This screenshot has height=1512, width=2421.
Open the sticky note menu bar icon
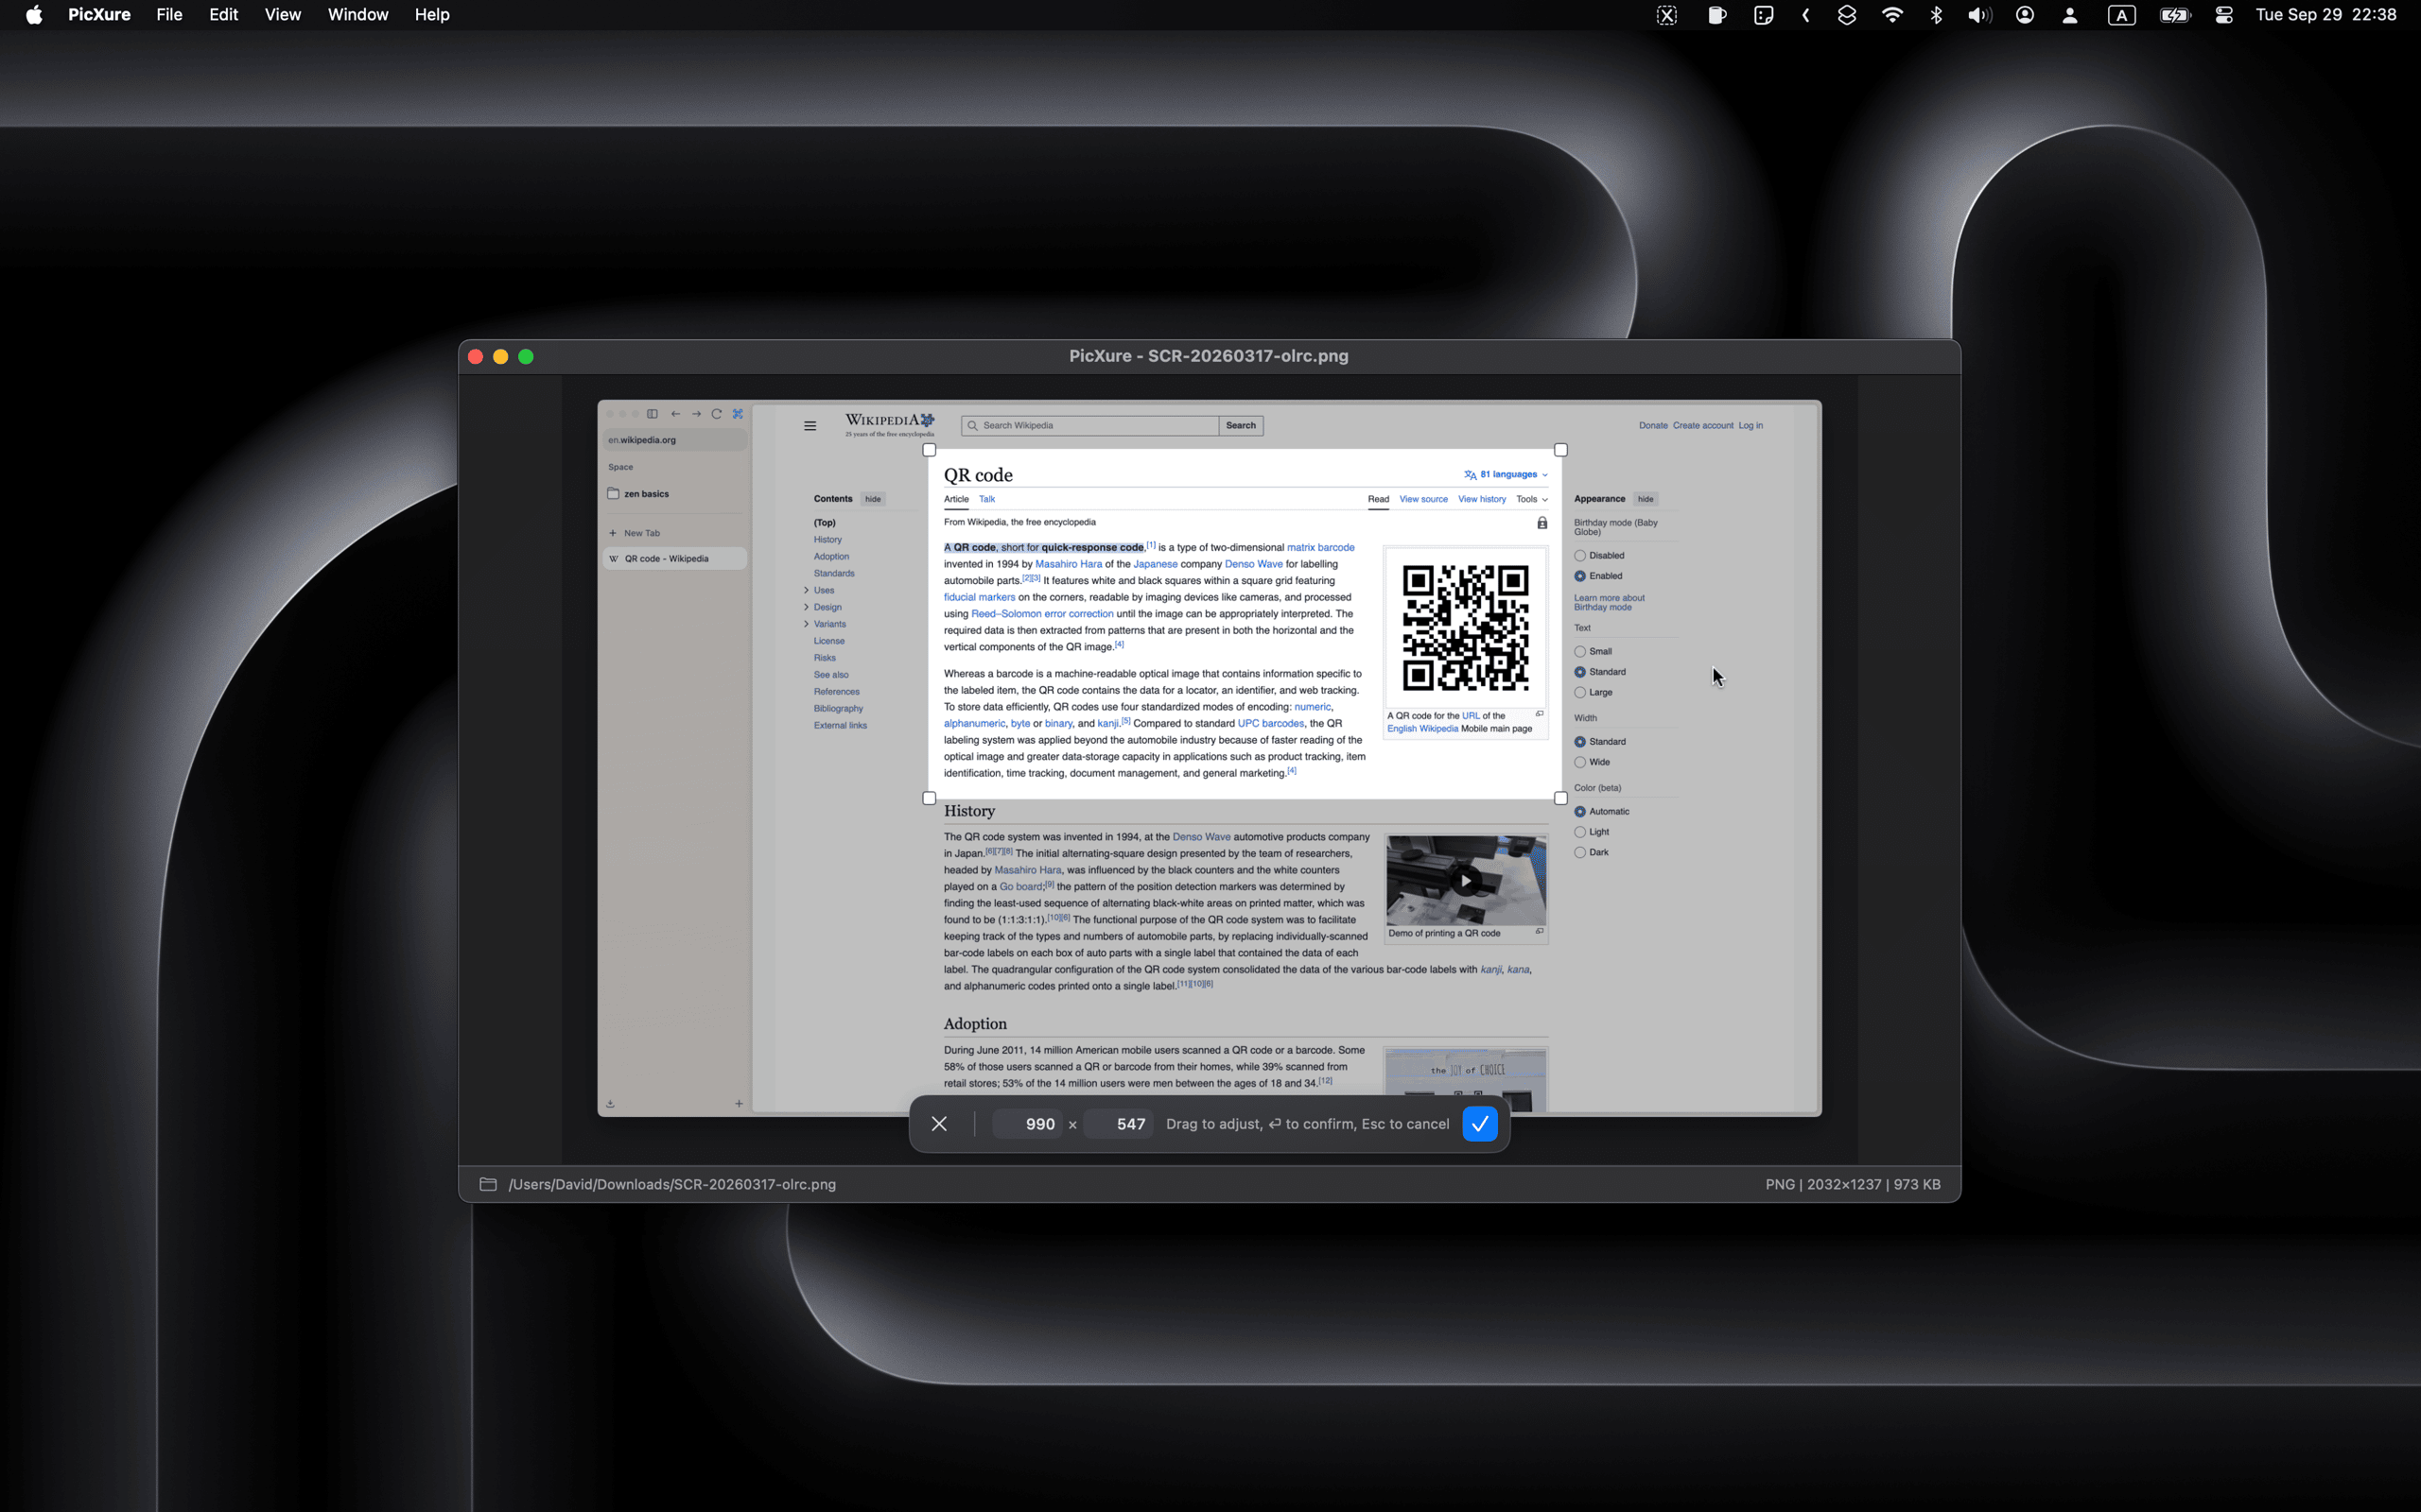pyautogui.click(x=1764, y=15)
